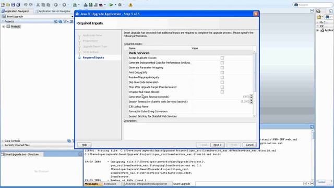Toggle Skip Glue Code Generation checkbox
The width and height of the screenshot is (334, 188).
pyautogui.click(x=222, y=82)
